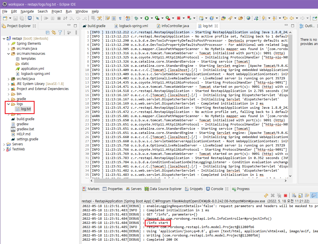This screenshot has height=244, width=318.
Task: Click the Run with Coverage icon
Action: [157, 18]
